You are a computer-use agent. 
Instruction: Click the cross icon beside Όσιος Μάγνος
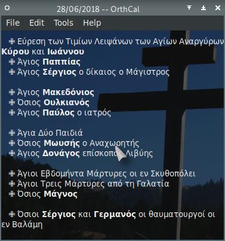point(12,194)
